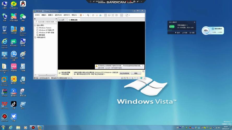232x130 pixels.
Task: Click the sound device status bar icon
Action: tap(132, 78)
